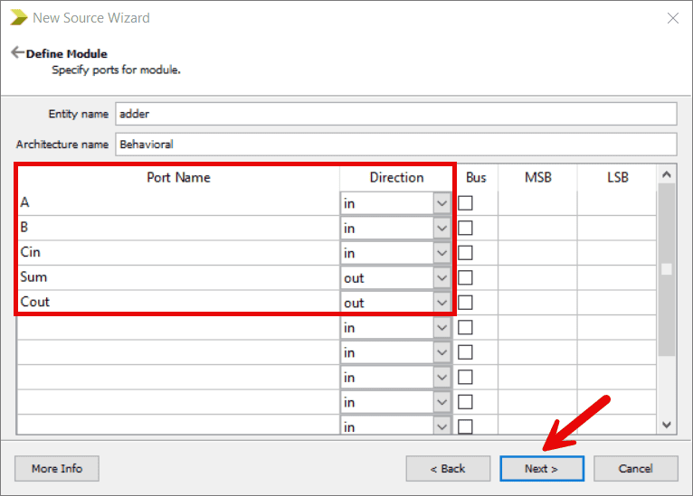Screen dimensions: 693x496
Task: Click the wizard logo icon in title bar
Action: (19, 18)
